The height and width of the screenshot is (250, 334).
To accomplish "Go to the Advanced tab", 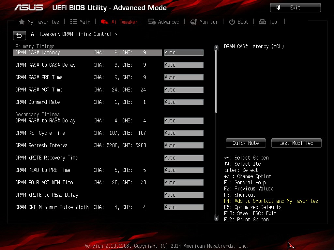I will point(164,22).
